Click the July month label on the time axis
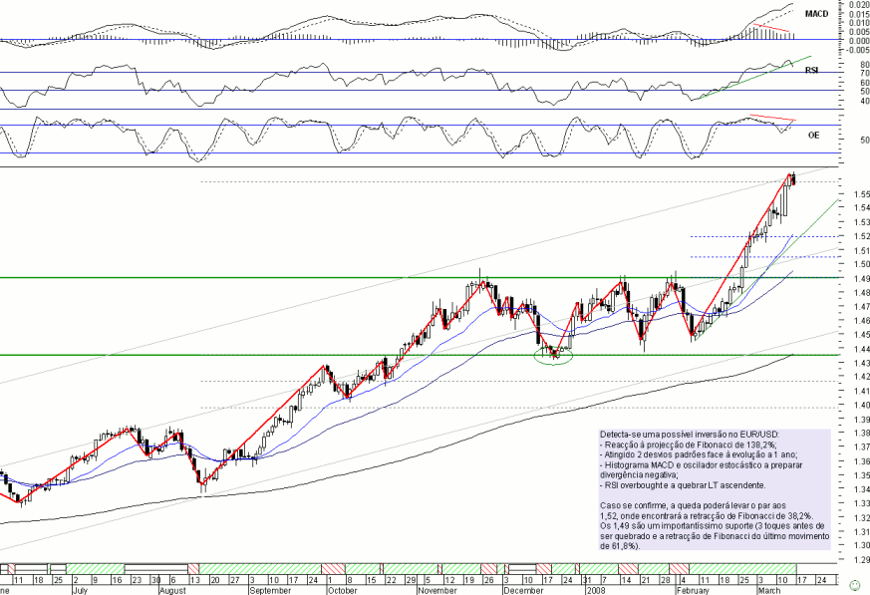This screenshot has width=870, height=595. pyautogui.click(x=80, y=590)
